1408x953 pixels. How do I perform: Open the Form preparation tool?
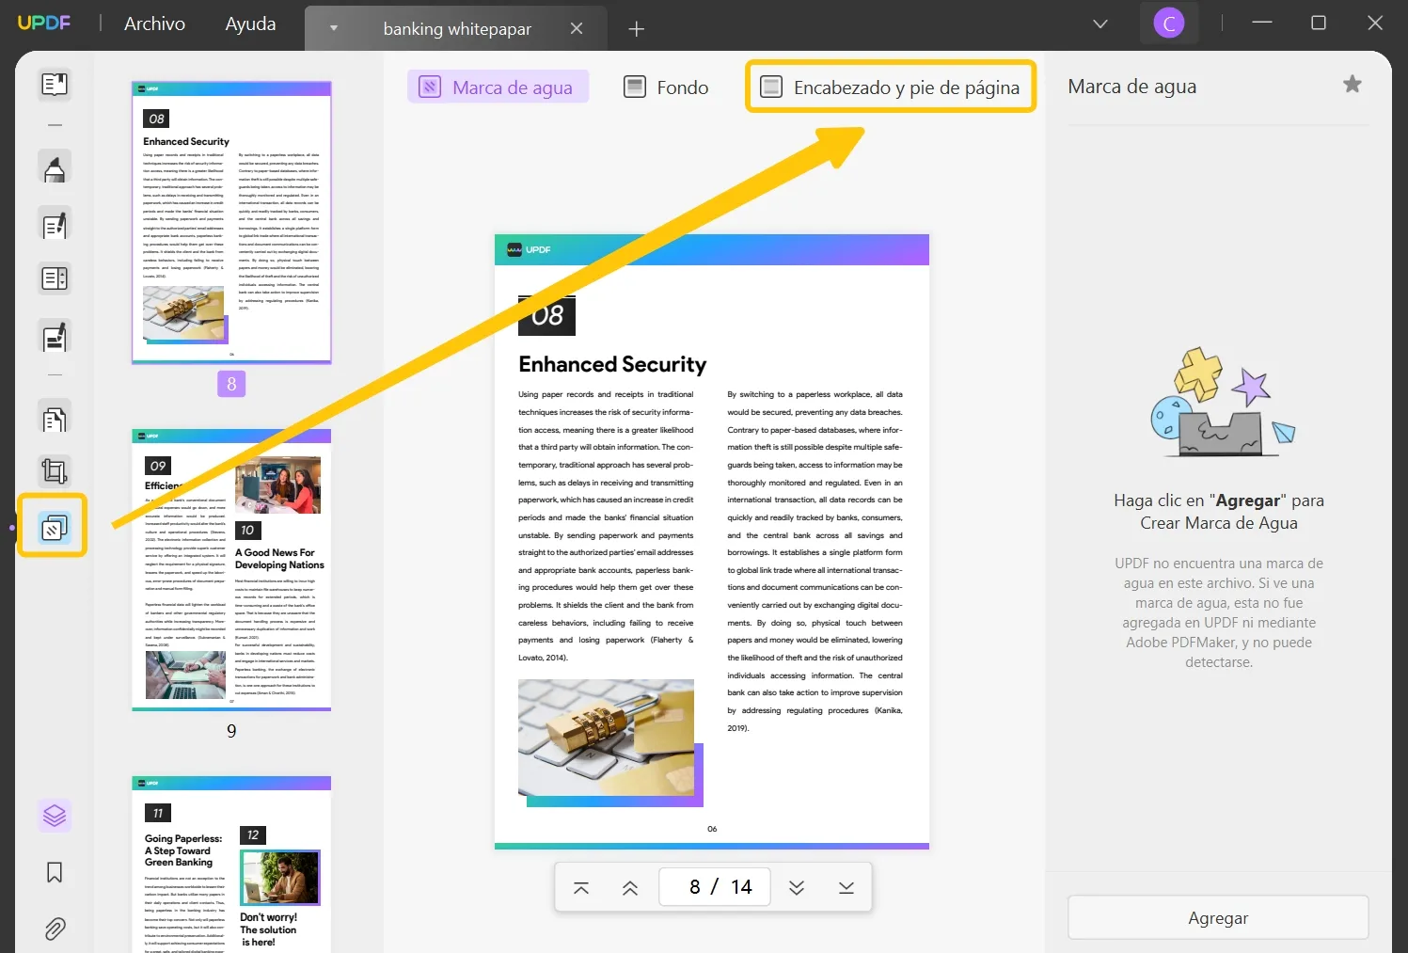point(55,279)
